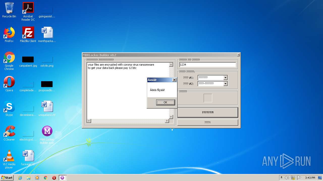Select the canpatient.jpg image file
323x181 pixels.
pos(28,61)
